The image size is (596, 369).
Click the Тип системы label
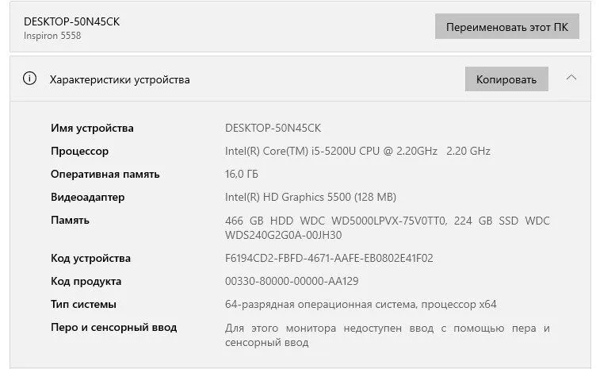coord(83,305)
